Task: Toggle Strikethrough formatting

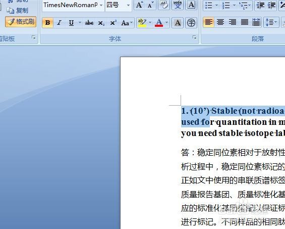Action: coord(89,23)
